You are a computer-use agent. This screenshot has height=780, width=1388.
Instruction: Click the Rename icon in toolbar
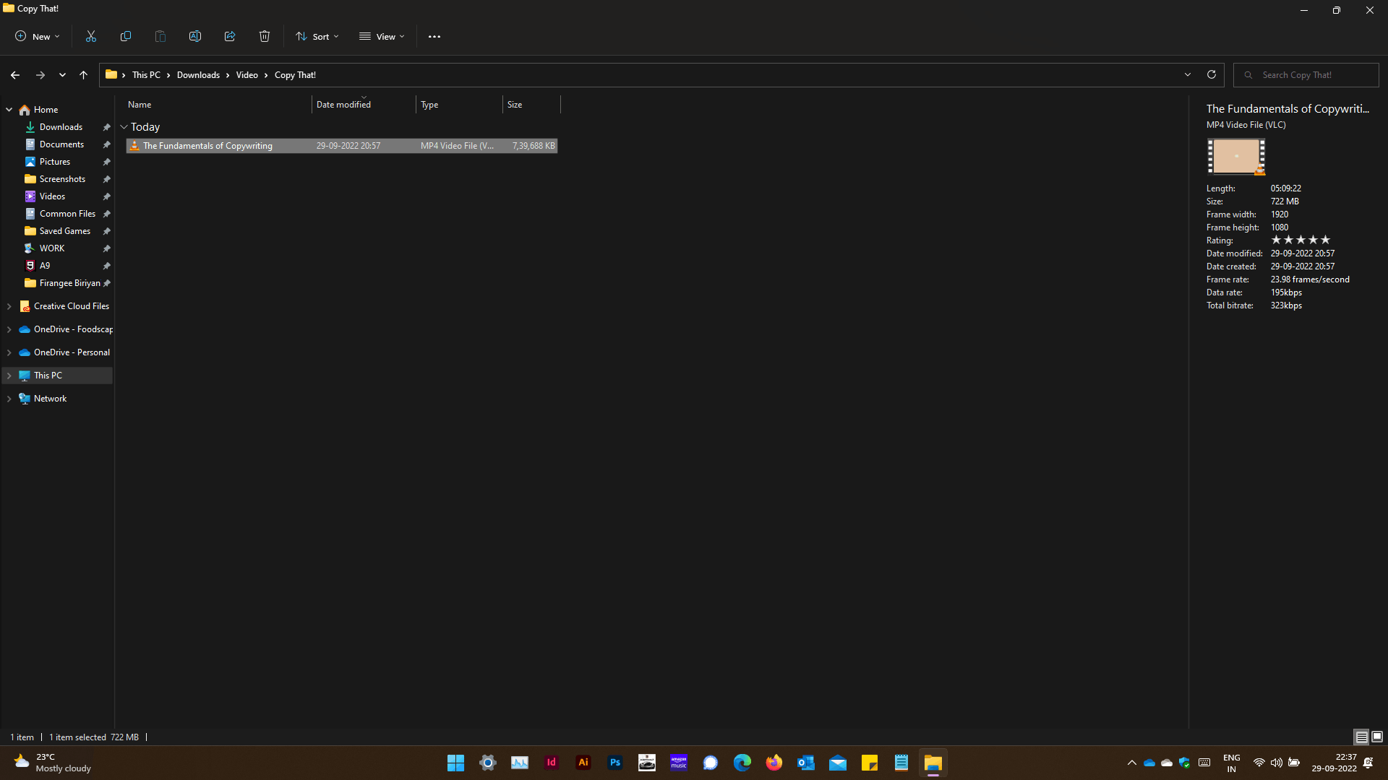click(x=195, y=36)
